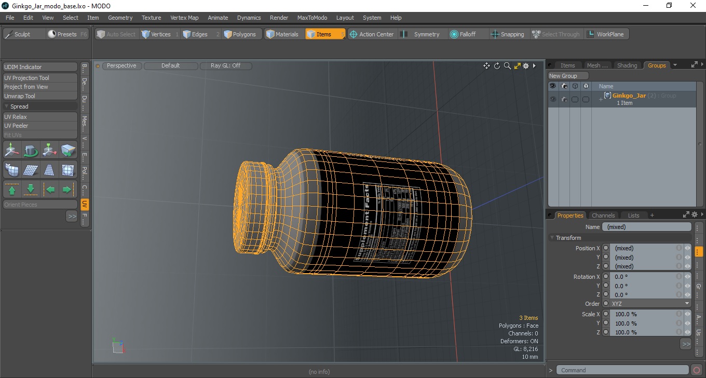Image resolution: width=706 pixels, height=378 pixels.
Task: Click the UV Relax button
Action: coord(40,117)
